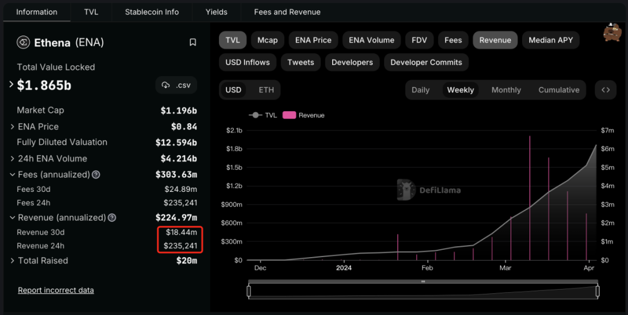The image size is (628, 315).
Task: Enable USD Inflows on the chart
Action: [247, 62]
